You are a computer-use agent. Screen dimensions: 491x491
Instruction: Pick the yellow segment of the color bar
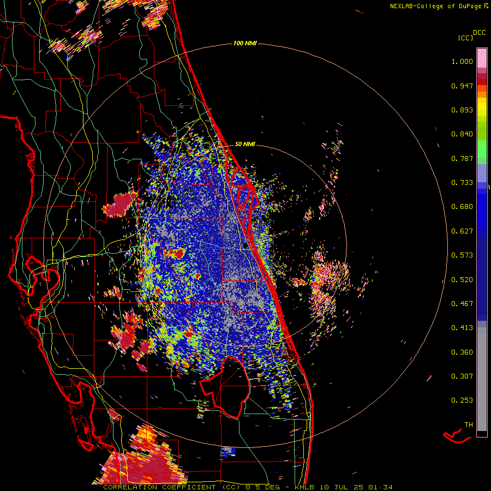(482, 107)
